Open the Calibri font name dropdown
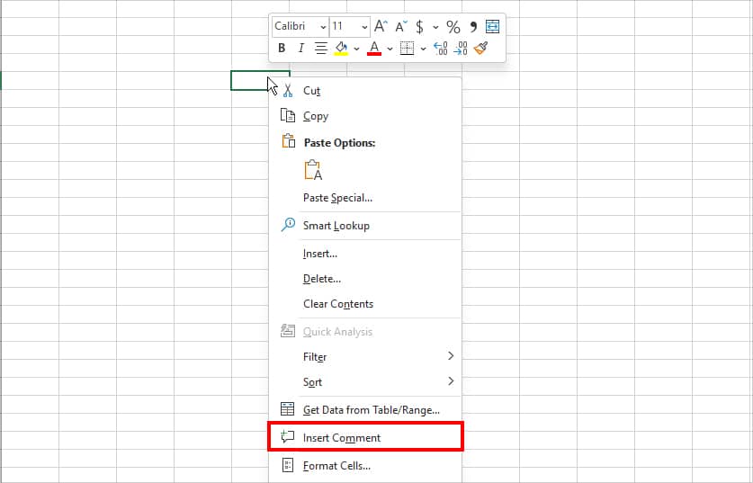The height and width of the screenshot is (483, 753). [x=323, y=27]
